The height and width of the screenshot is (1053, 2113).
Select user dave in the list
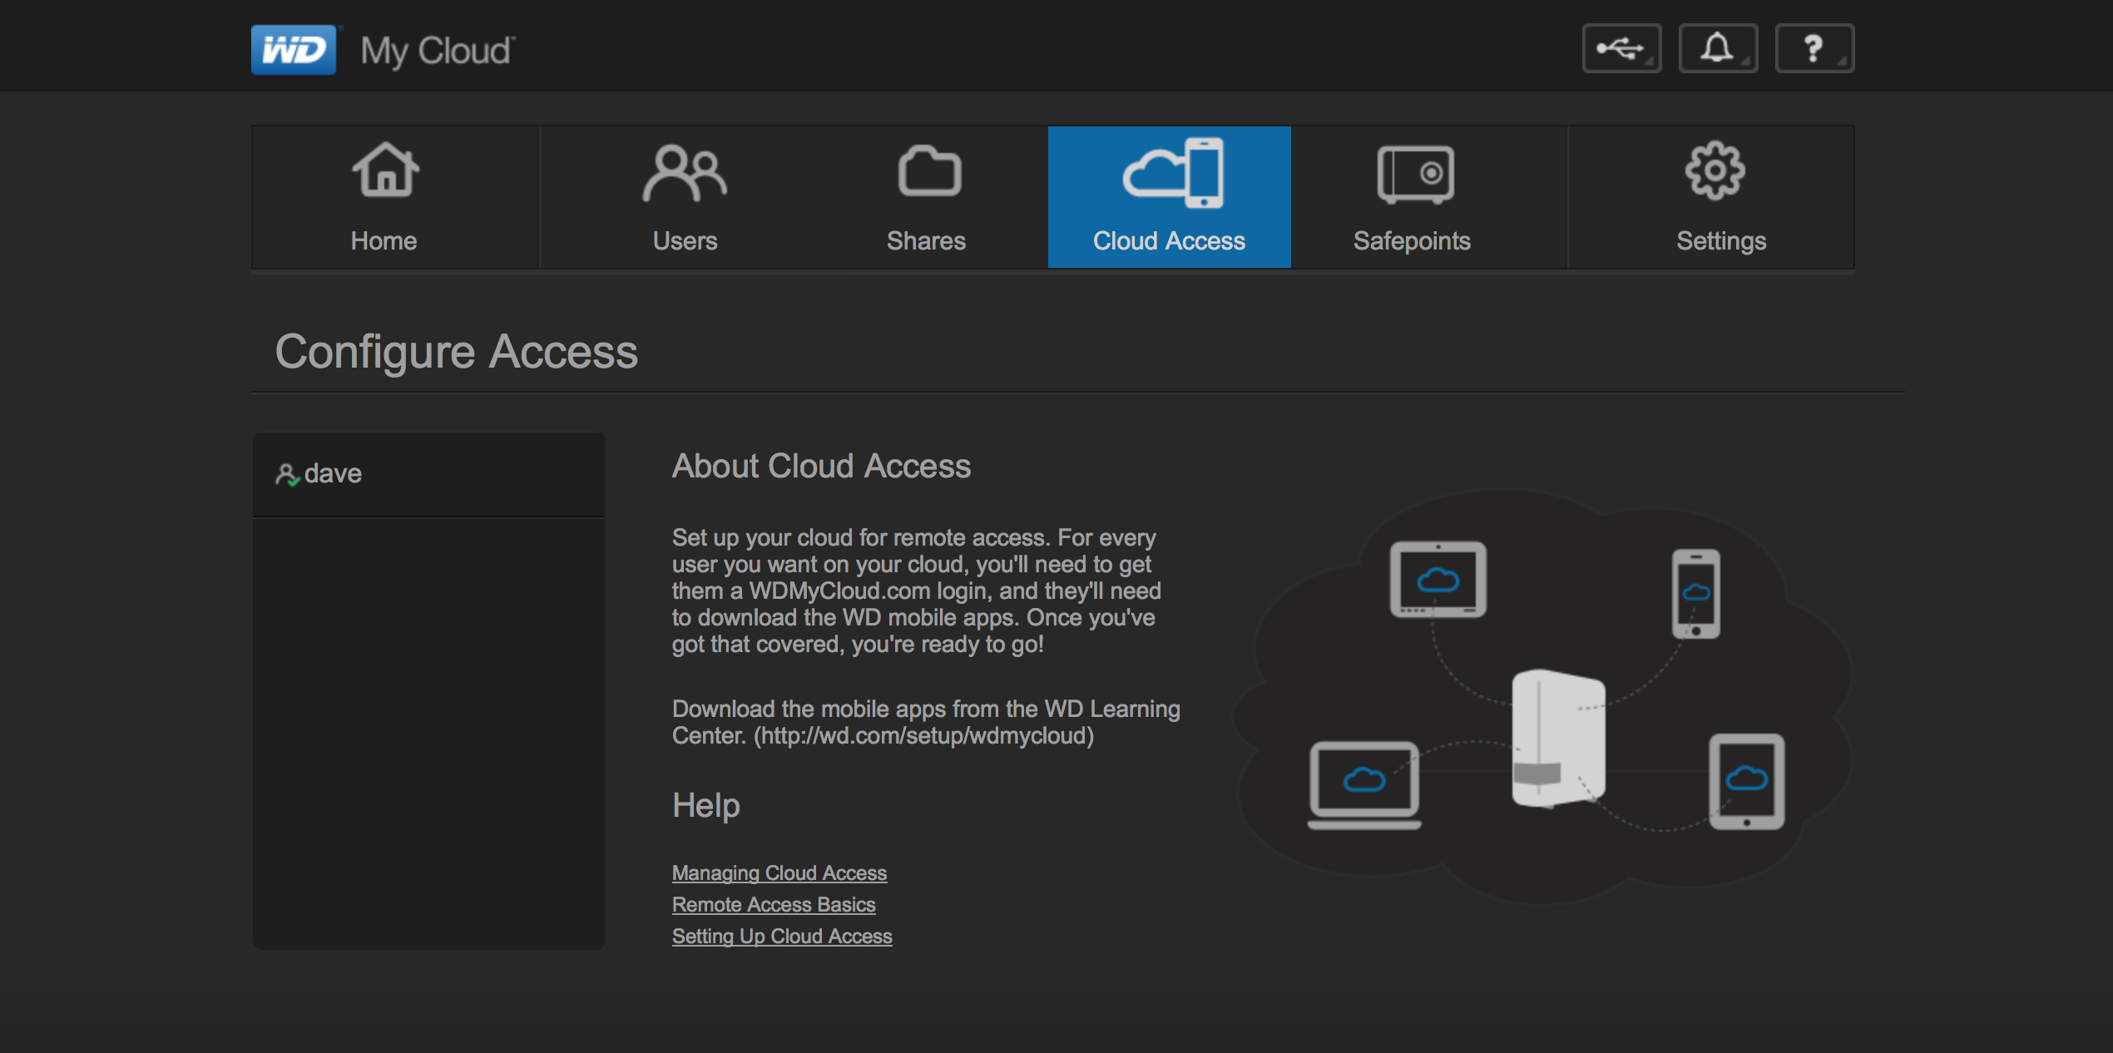click(x=333, y=474)
